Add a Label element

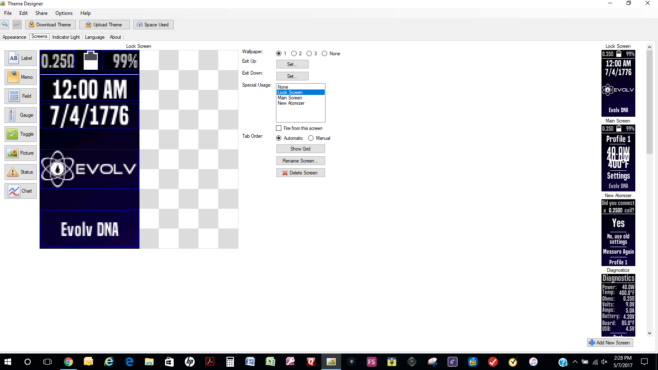(21, 58)
